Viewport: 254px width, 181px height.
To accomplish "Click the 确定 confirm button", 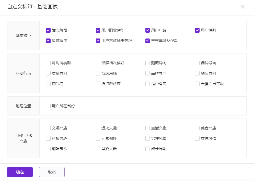I will pos(20,172).
